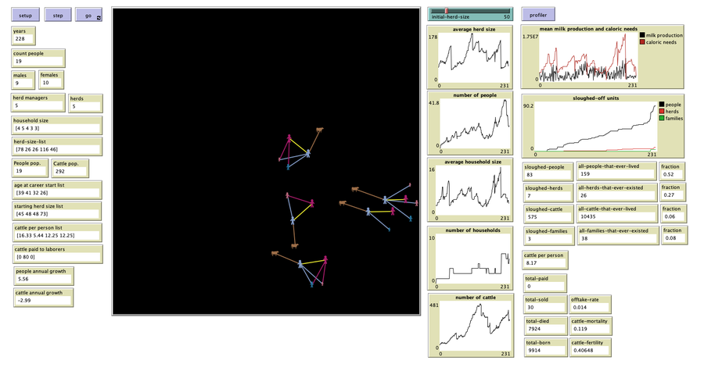
Task: Select the sloughed-people monitor showing 83
Action: coord(548,172)
